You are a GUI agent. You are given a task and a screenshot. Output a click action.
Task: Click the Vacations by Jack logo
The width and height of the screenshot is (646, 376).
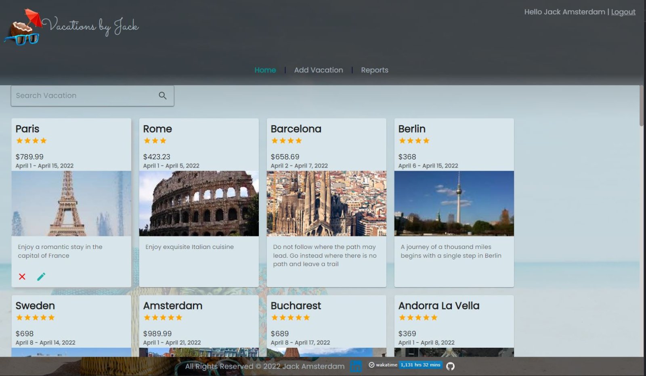pyautogui.click(x=71, y=27)
